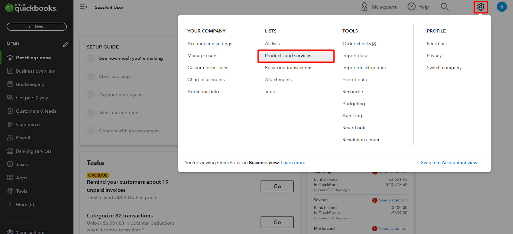Screen dimensions: 513x234
Task: Click Go for unpaid invoices reminder
Action: (277, 186)
